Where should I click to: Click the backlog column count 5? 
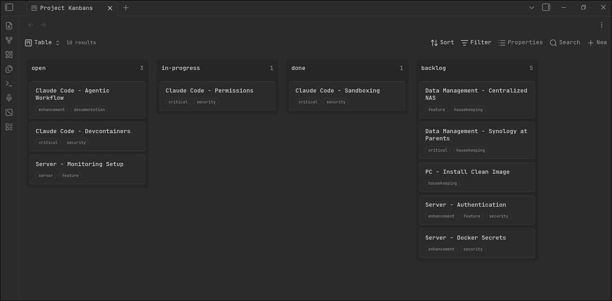click(531, 68)
